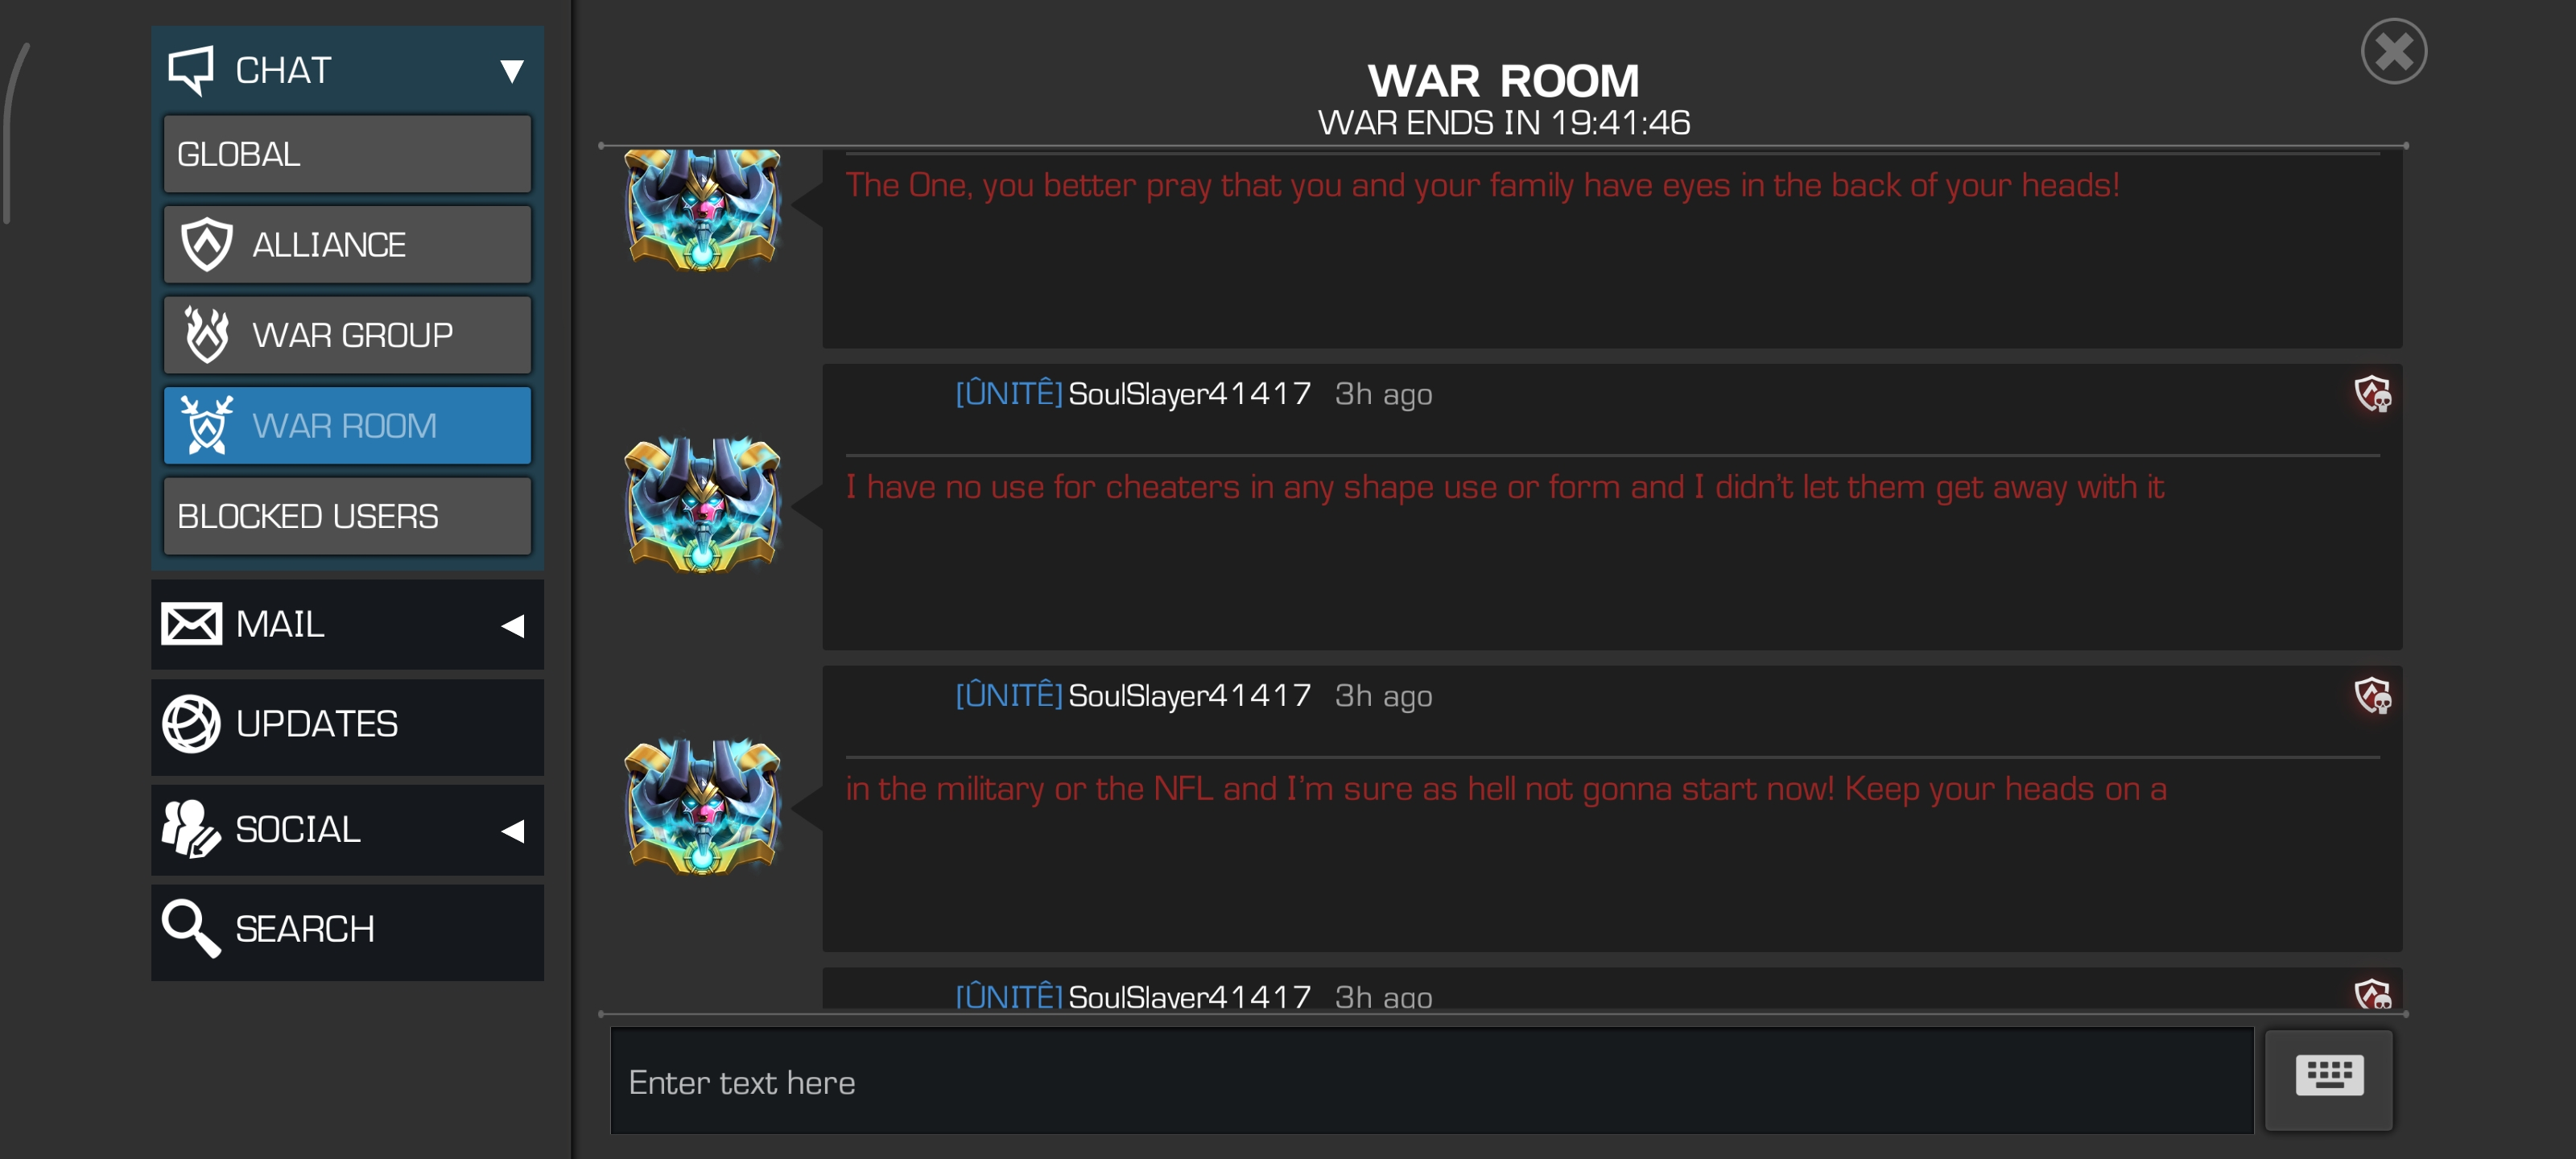Tap the avatar beside the NFL message
Screen dimensions: 2576x1159
click(702, 806)
